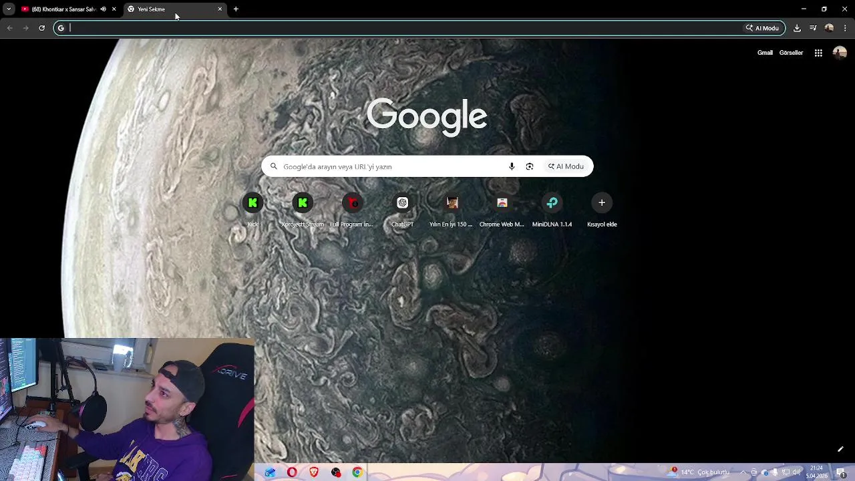
Task: Open the notification center icon
Action: pyautogui.click(x=841, y=472)
